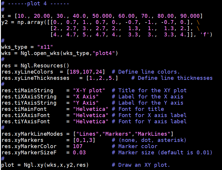Click comment '# Title for the XY plot'
This screenshot has width=222, height=170.
point(149,90)
